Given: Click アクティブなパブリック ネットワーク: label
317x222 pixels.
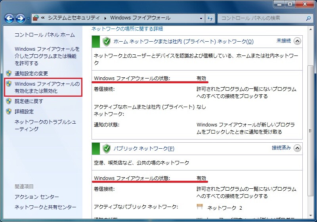Looking at the screenshot, I should pyautogui.click(x=136, y=207).
